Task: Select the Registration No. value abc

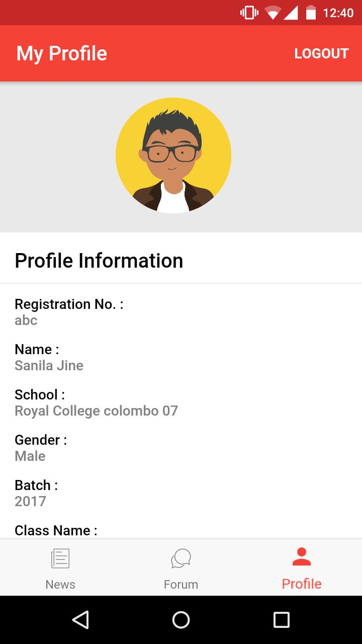Action: coord(26,320)
